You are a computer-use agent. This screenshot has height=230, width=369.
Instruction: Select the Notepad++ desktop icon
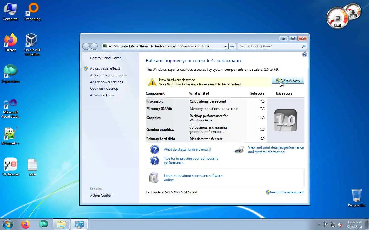click(x=11, y=136)
